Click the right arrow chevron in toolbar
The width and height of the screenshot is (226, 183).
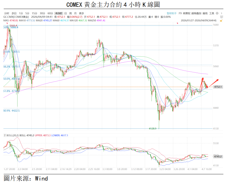pos(222,13)
